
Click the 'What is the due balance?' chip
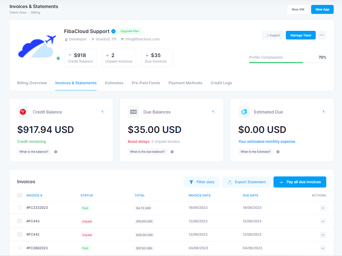click(x=147, y=152)
